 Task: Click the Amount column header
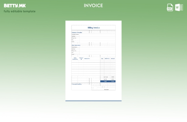tap(113, 59)
